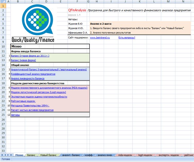The height and width of the screenshot is (162, 194).
Task: Select the Жданов В.Ю author cell
Action: point(75,24)
